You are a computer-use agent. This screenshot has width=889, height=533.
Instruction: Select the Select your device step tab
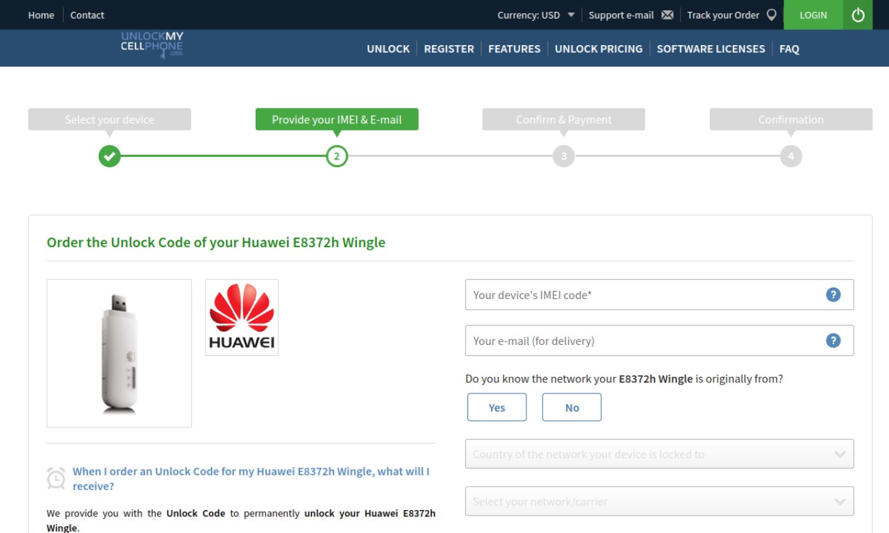(109, 119)
